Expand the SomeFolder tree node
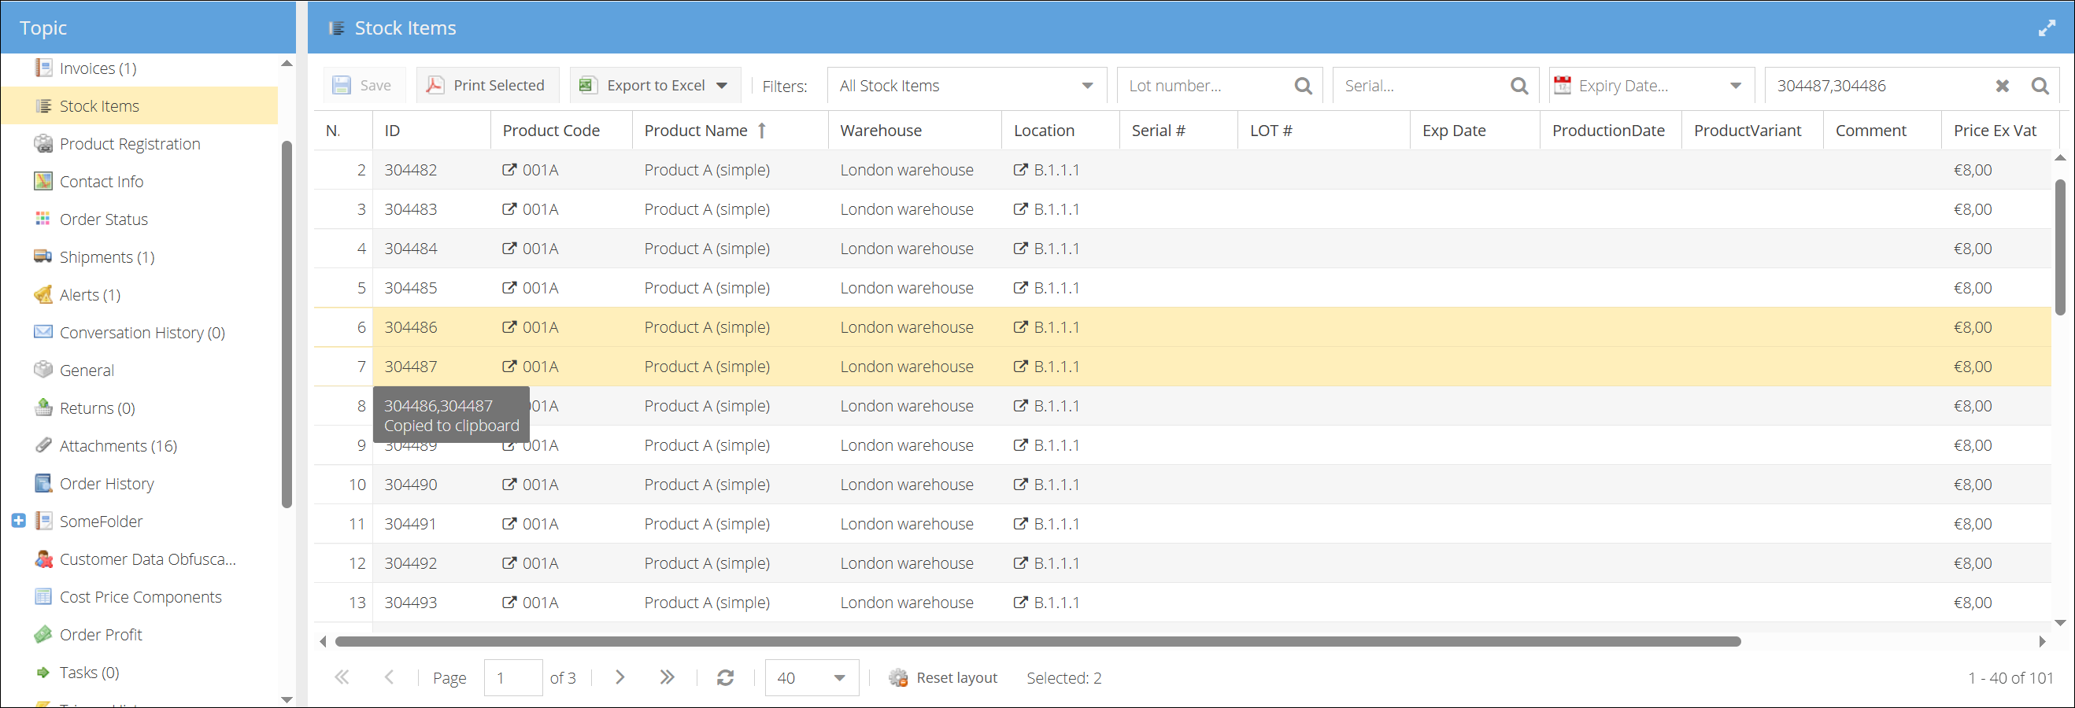The image size is (2075, 708). pos(18,521)
